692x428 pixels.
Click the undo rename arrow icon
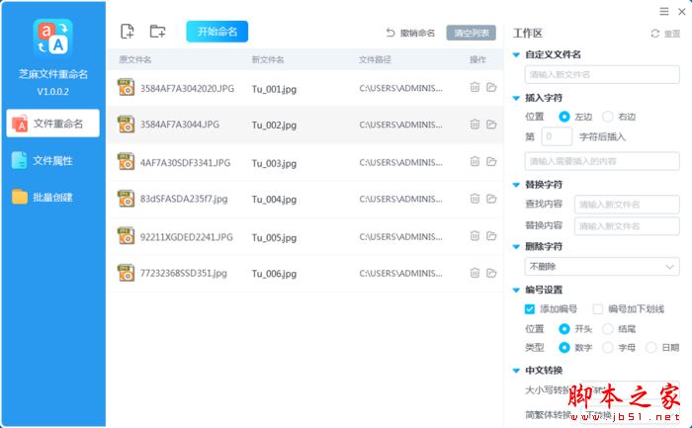(x=390, y=33)
